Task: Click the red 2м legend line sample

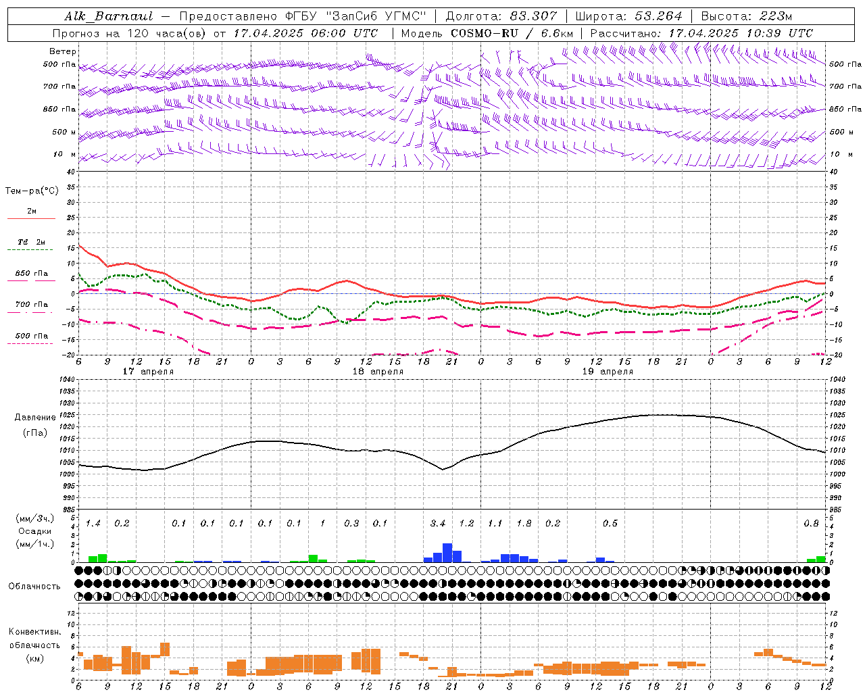Action: pos(31,218)
